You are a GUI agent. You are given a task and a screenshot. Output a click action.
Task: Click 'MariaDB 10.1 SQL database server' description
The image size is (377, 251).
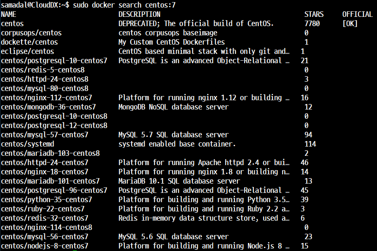[179, 181]
